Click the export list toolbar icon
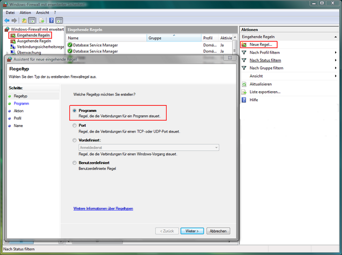The image size is (342, 255). (x=41, y=21)
